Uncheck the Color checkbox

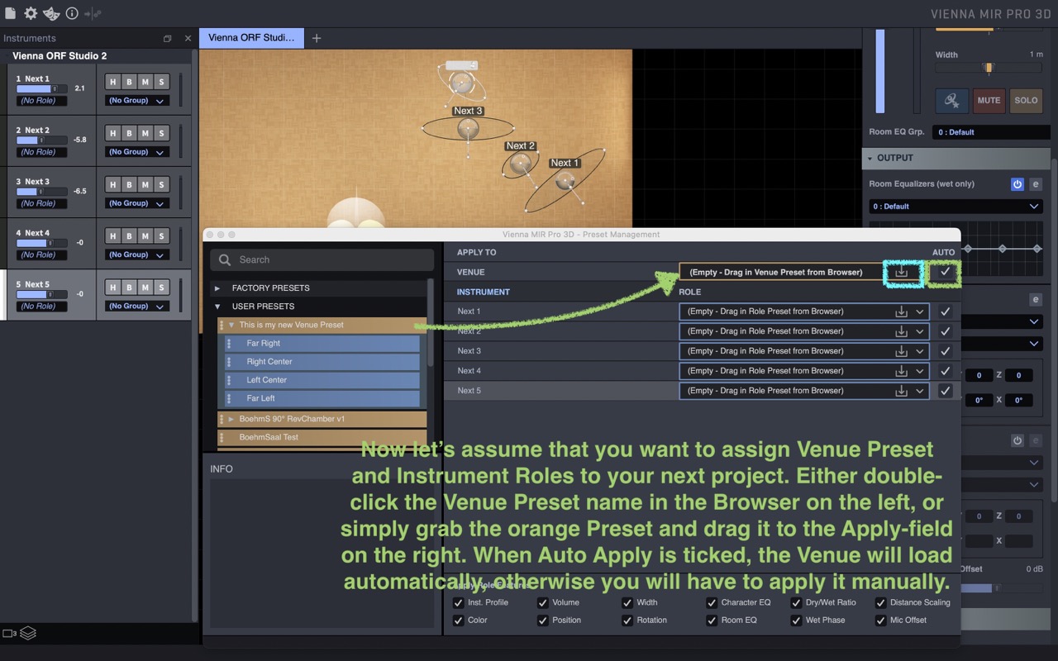(459, 621)
